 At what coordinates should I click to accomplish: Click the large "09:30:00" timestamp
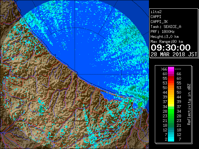coord(171,47)
